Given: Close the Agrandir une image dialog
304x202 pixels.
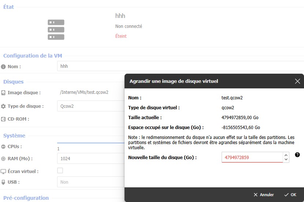Looking at the screenshot, I should 297,81.
